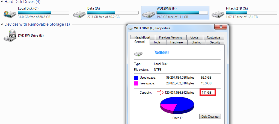Screen dimensions: 279x124
Task: Click the '99,207,684,096 bytes' used value
Action: point(180,78)
